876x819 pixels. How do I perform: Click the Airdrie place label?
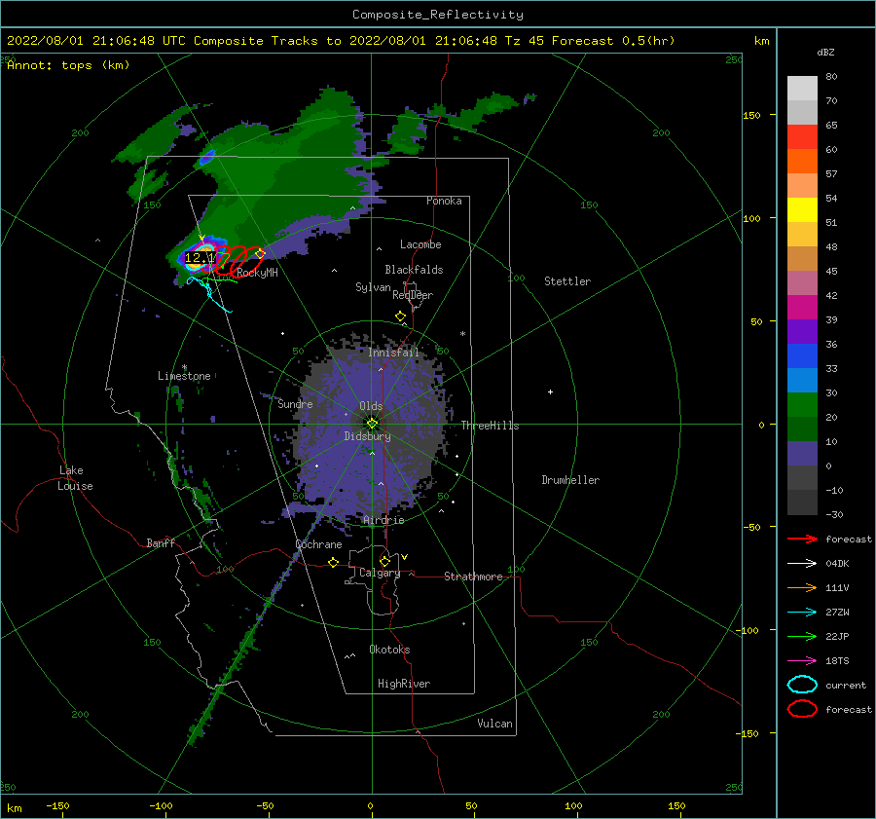[x=383, y=520]
